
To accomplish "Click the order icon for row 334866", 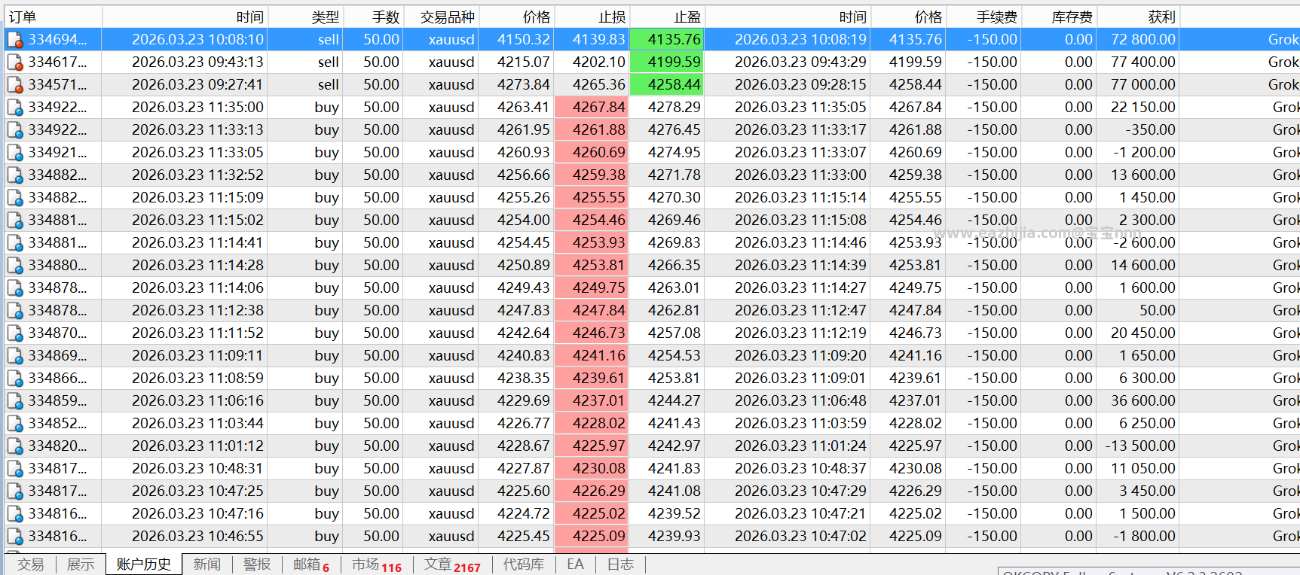I will (x=15, y=378).
